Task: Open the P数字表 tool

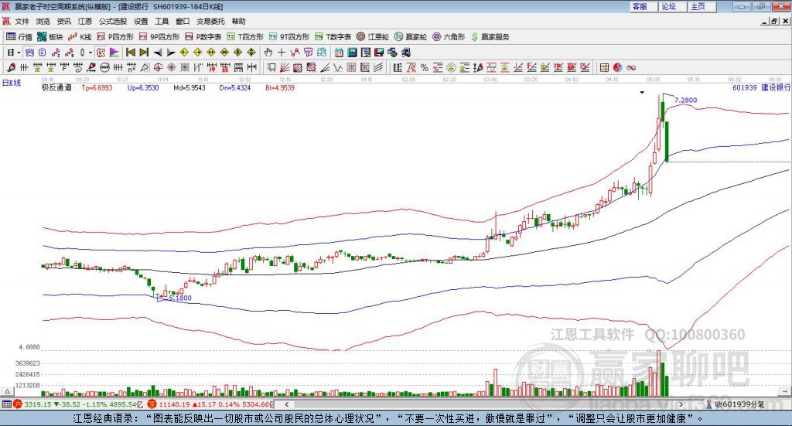Action: (203, 37)
